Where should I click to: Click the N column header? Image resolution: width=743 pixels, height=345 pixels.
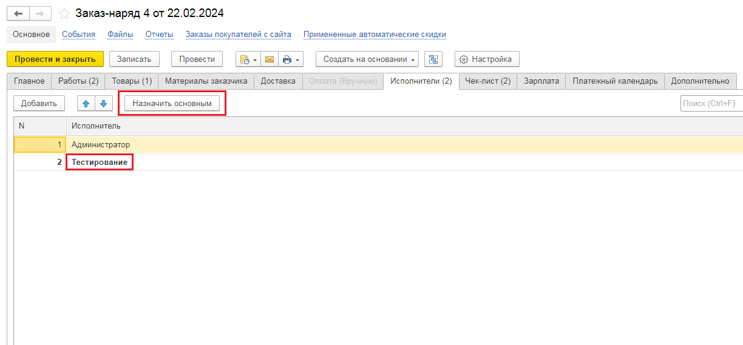40,126
